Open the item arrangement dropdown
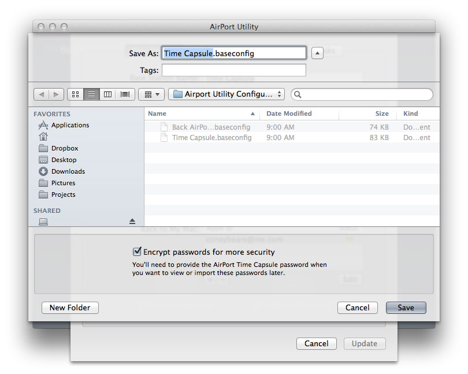The height and width of the screenshot is (374, 468). coord(151,94)
